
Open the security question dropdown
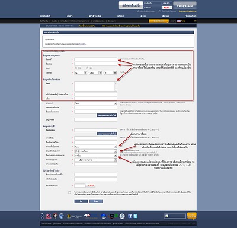coord(95,160)
